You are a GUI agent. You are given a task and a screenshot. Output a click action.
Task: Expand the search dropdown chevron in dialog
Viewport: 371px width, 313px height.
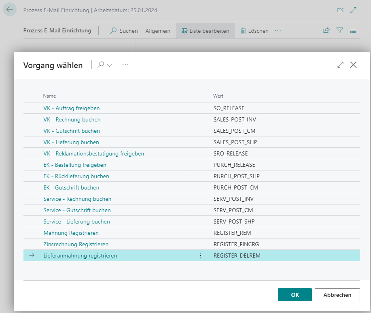point(110,65)
